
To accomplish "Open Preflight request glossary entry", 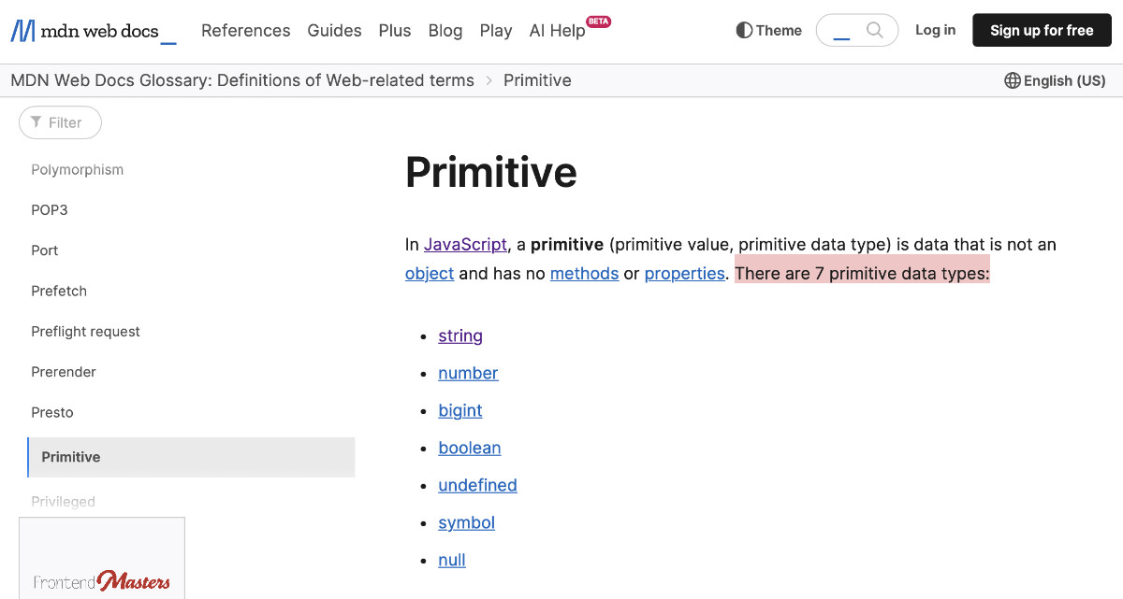I will [86, 332].
